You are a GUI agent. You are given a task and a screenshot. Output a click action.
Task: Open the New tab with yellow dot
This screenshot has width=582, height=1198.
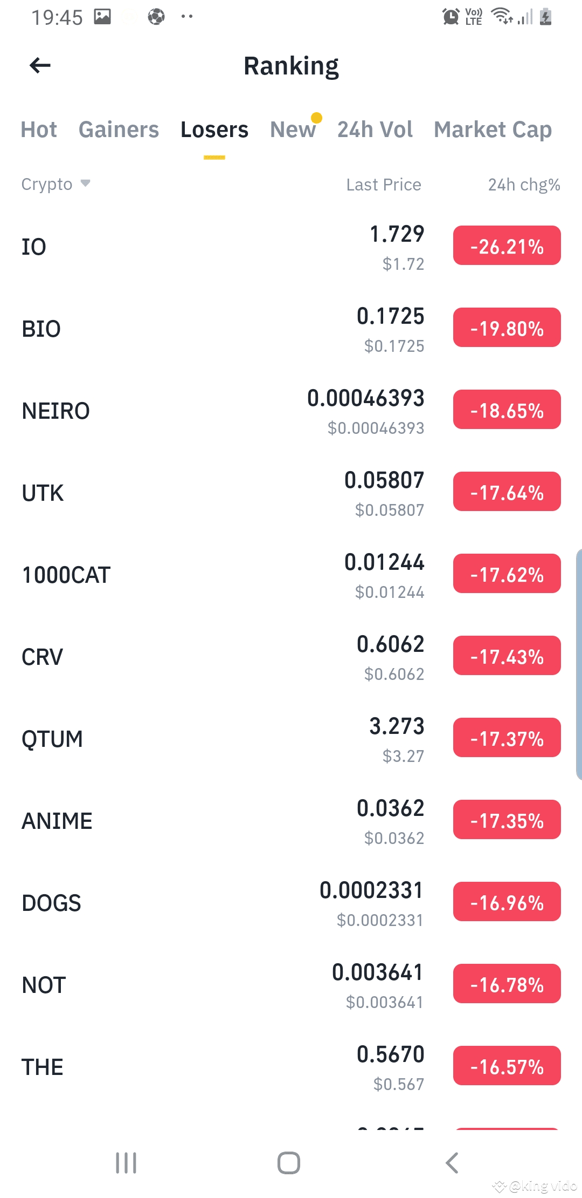[x=293, y=130]
